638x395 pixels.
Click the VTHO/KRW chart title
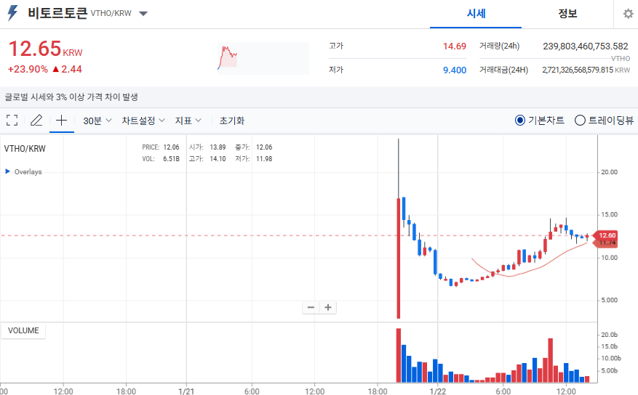pos(25,149)
